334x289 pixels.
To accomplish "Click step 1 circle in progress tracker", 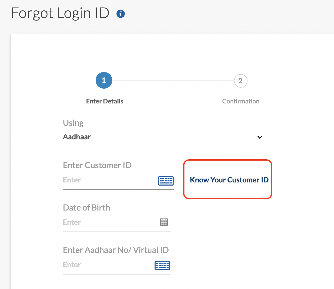I will tap(104, 80).
